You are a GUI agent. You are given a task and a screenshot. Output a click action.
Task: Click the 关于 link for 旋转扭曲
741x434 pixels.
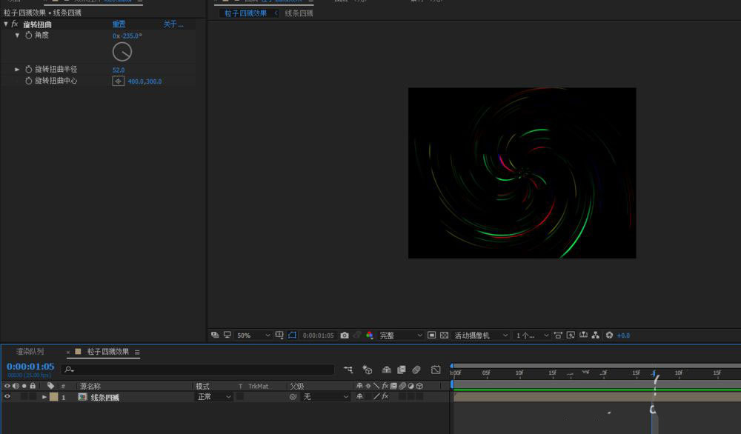click(173, 24)
